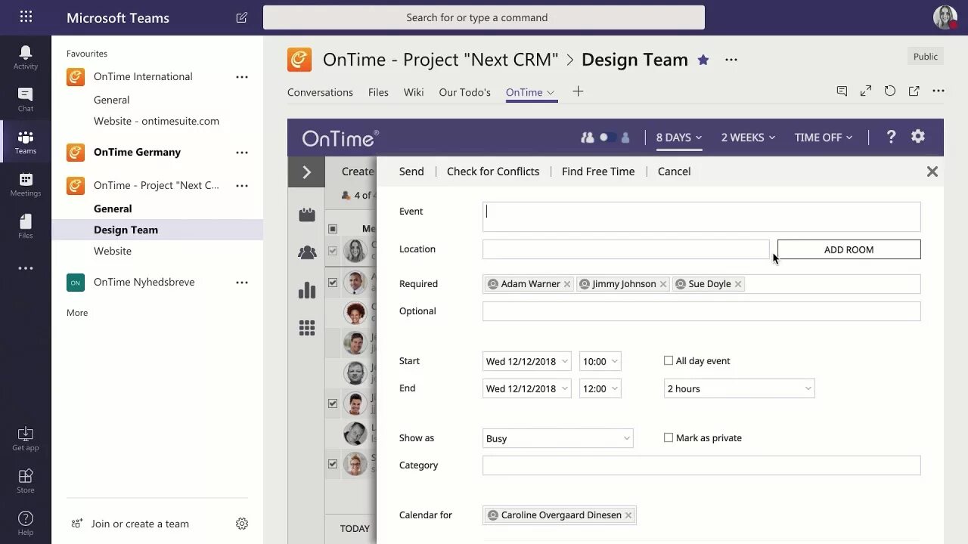Open the 2 WEEKS view dropdown
Screen dimensions: 968x544
click(x=748, y=138)
